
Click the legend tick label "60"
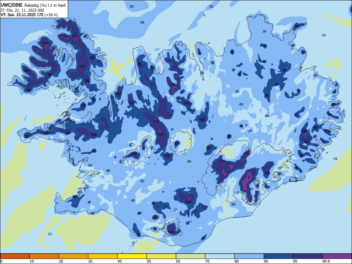[x=178, y=261]
